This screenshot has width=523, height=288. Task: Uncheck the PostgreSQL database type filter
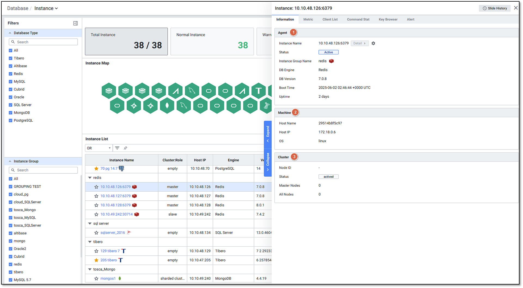[11, 121]
